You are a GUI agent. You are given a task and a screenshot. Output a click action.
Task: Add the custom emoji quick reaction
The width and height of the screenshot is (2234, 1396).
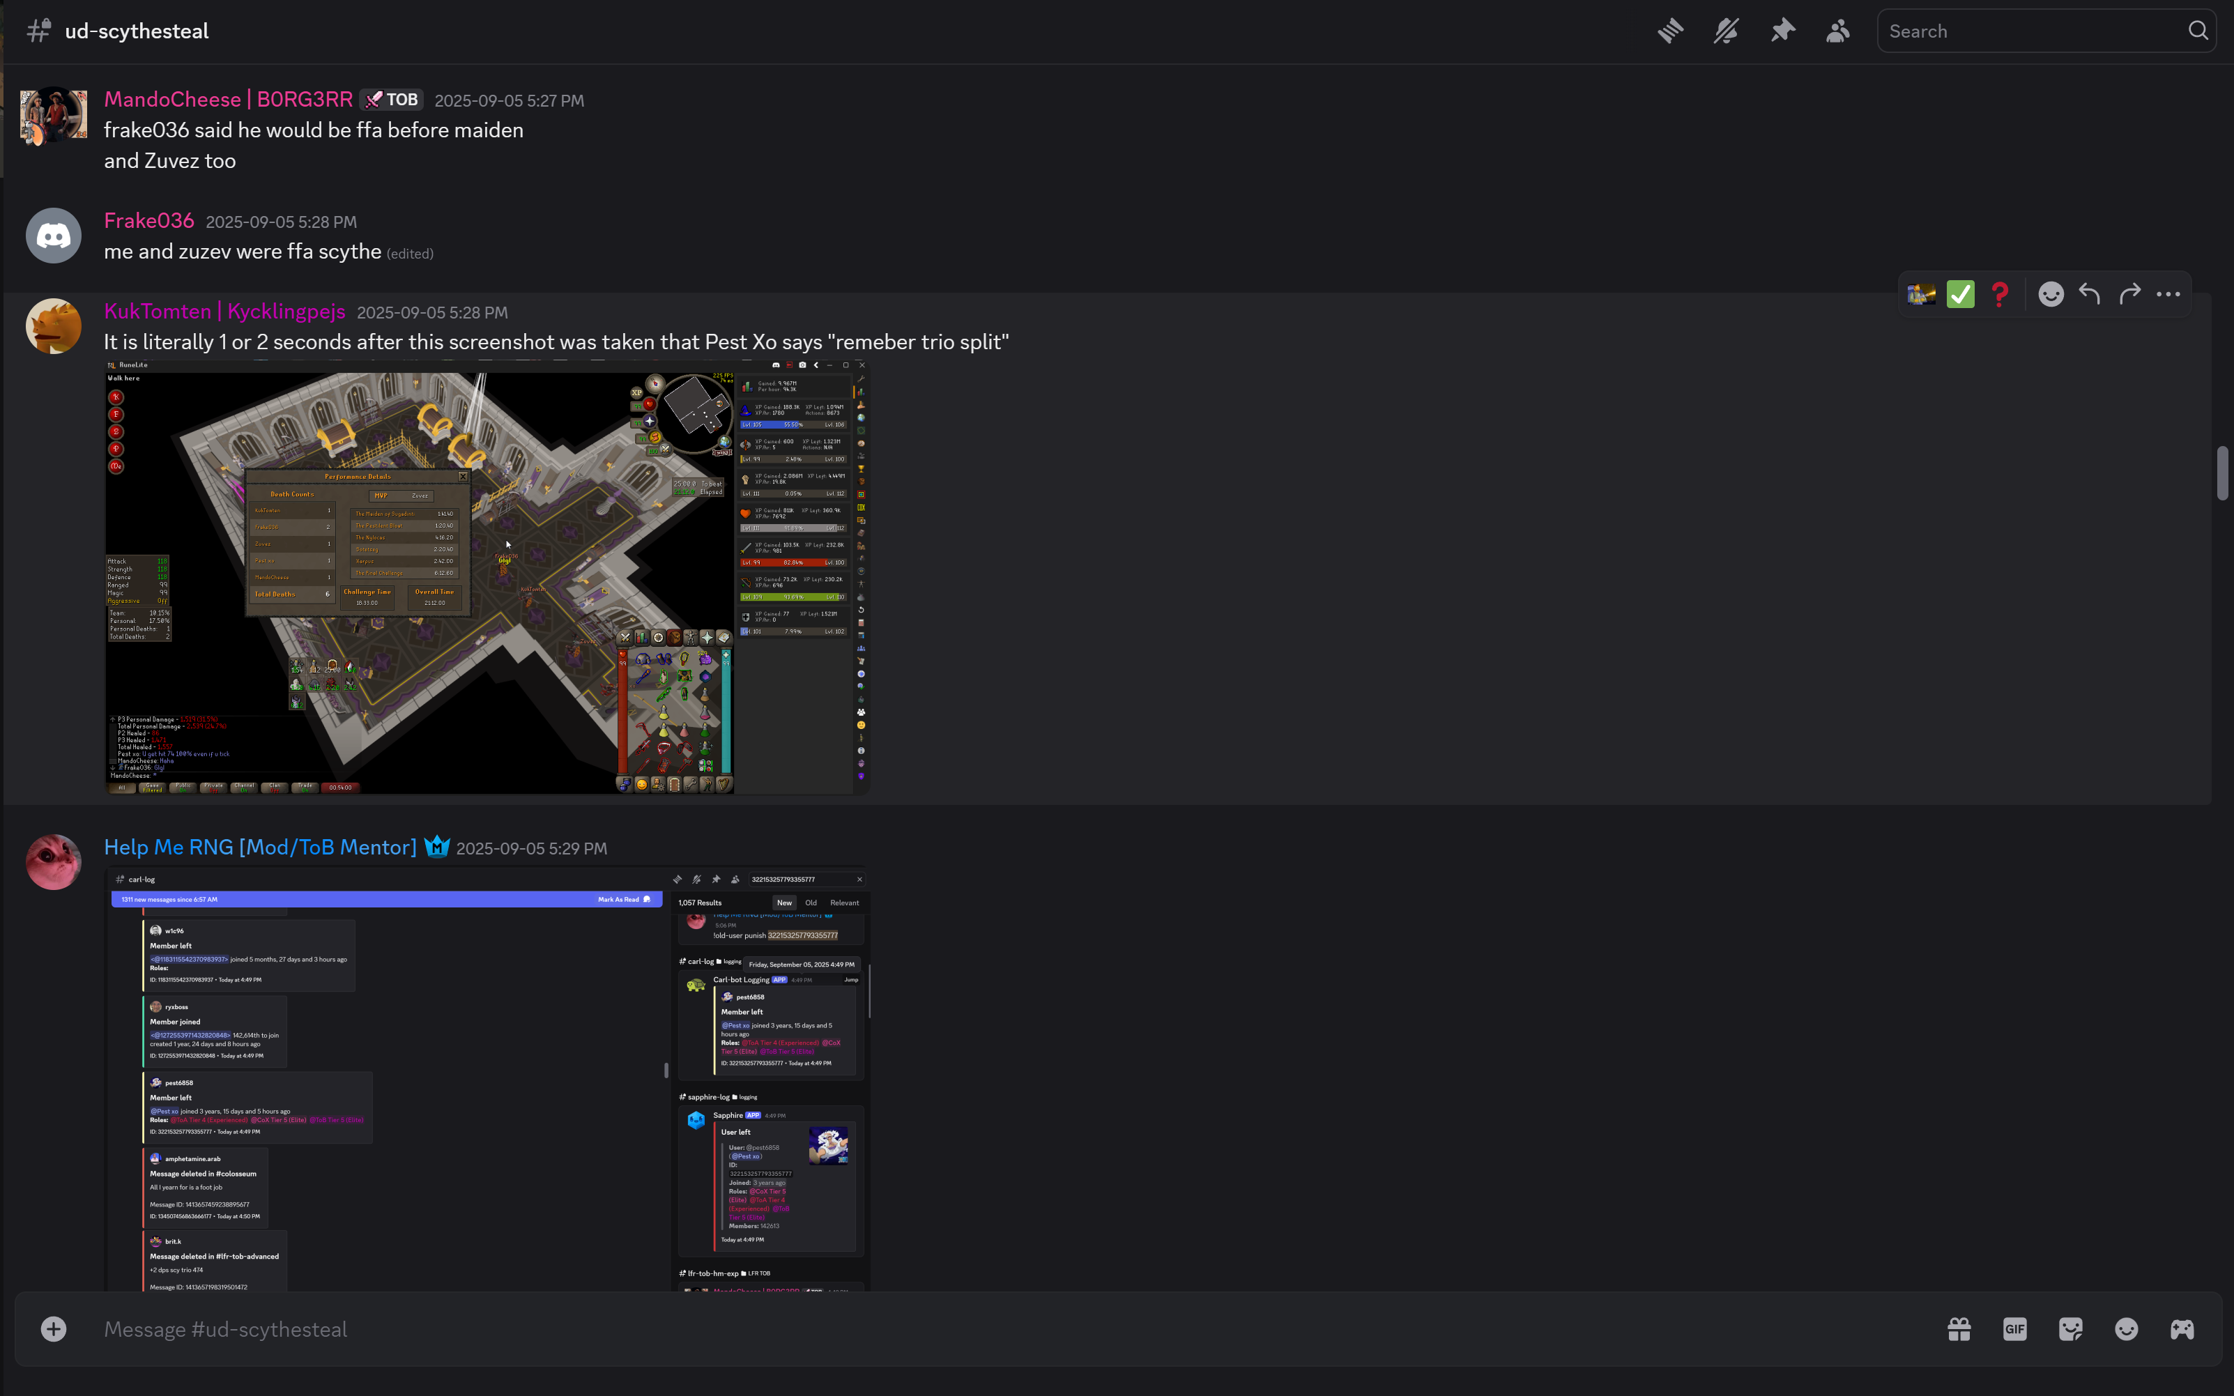tap(1921, 295)
